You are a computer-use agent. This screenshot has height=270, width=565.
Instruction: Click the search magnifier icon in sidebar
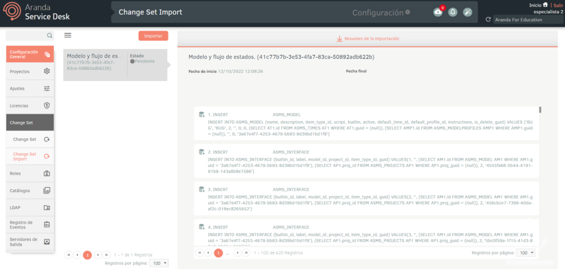pos(50,35)
